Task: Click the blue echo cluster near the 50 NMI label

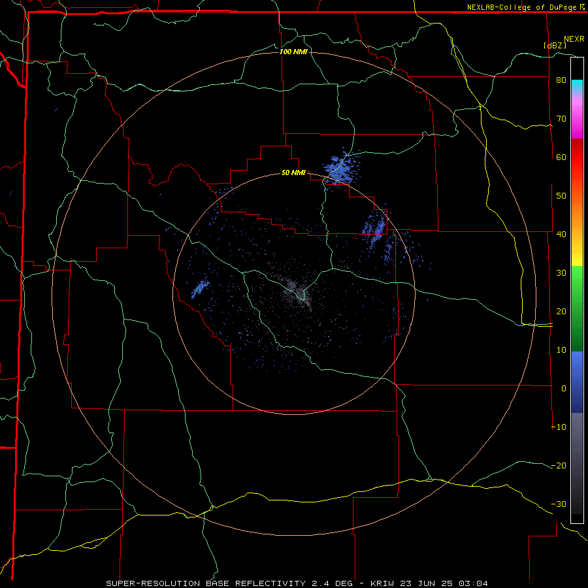Action: 340,170
